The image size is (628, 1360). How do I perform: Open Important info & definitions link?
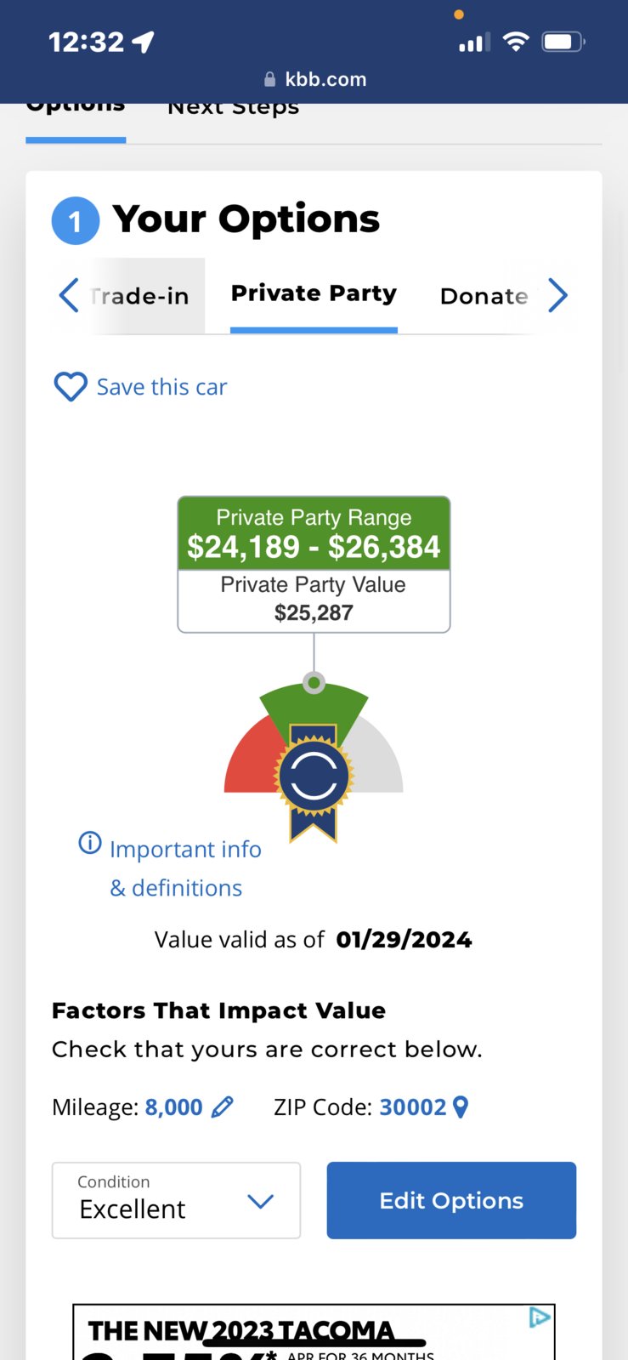(x=185, y=868)
